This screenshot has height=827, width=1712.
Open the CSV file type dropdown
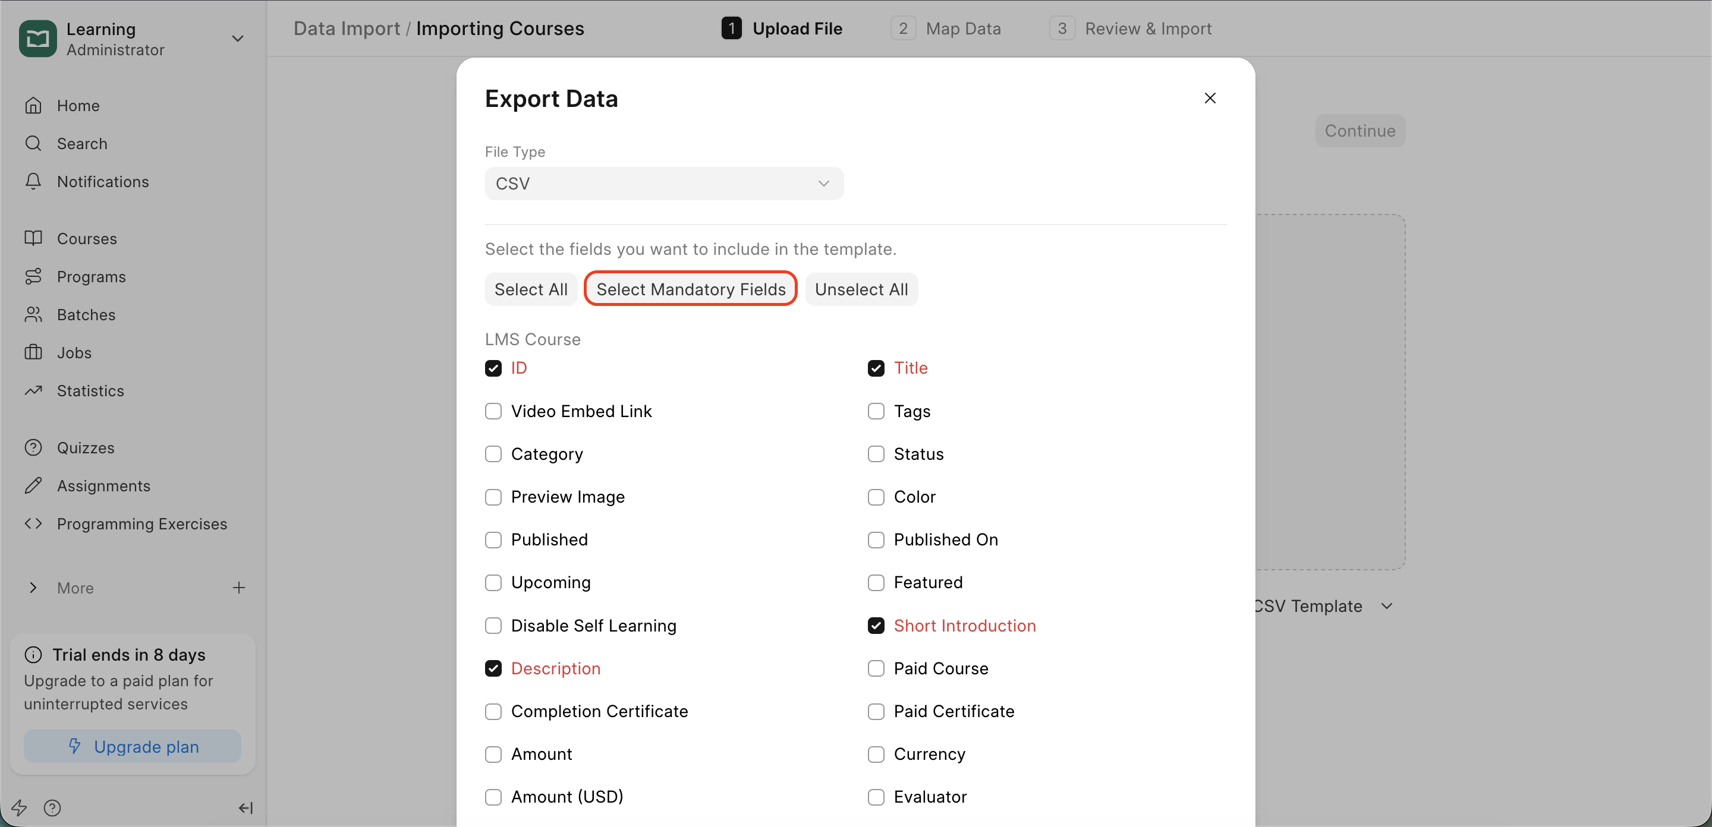click(x=663, y=184)
